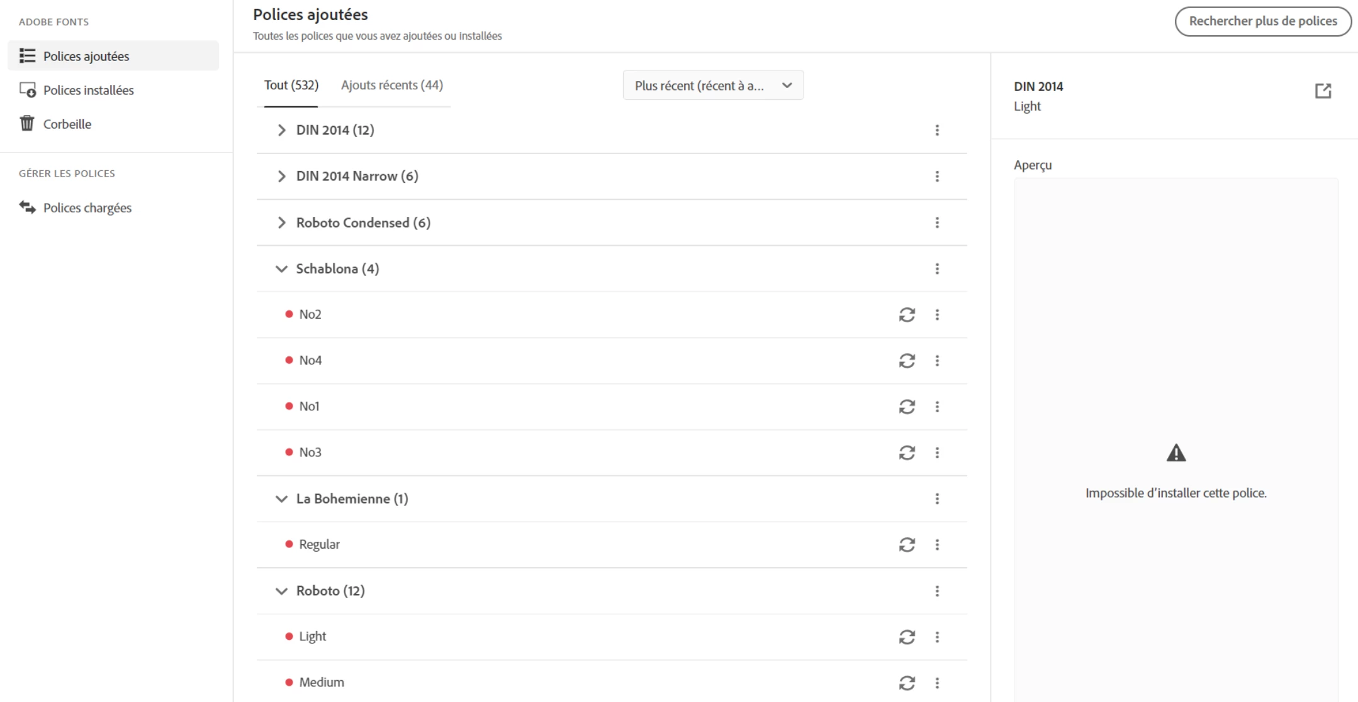1358x702 pixels.
Task: Open more options for Schablona family
Action: pos(937,268)
